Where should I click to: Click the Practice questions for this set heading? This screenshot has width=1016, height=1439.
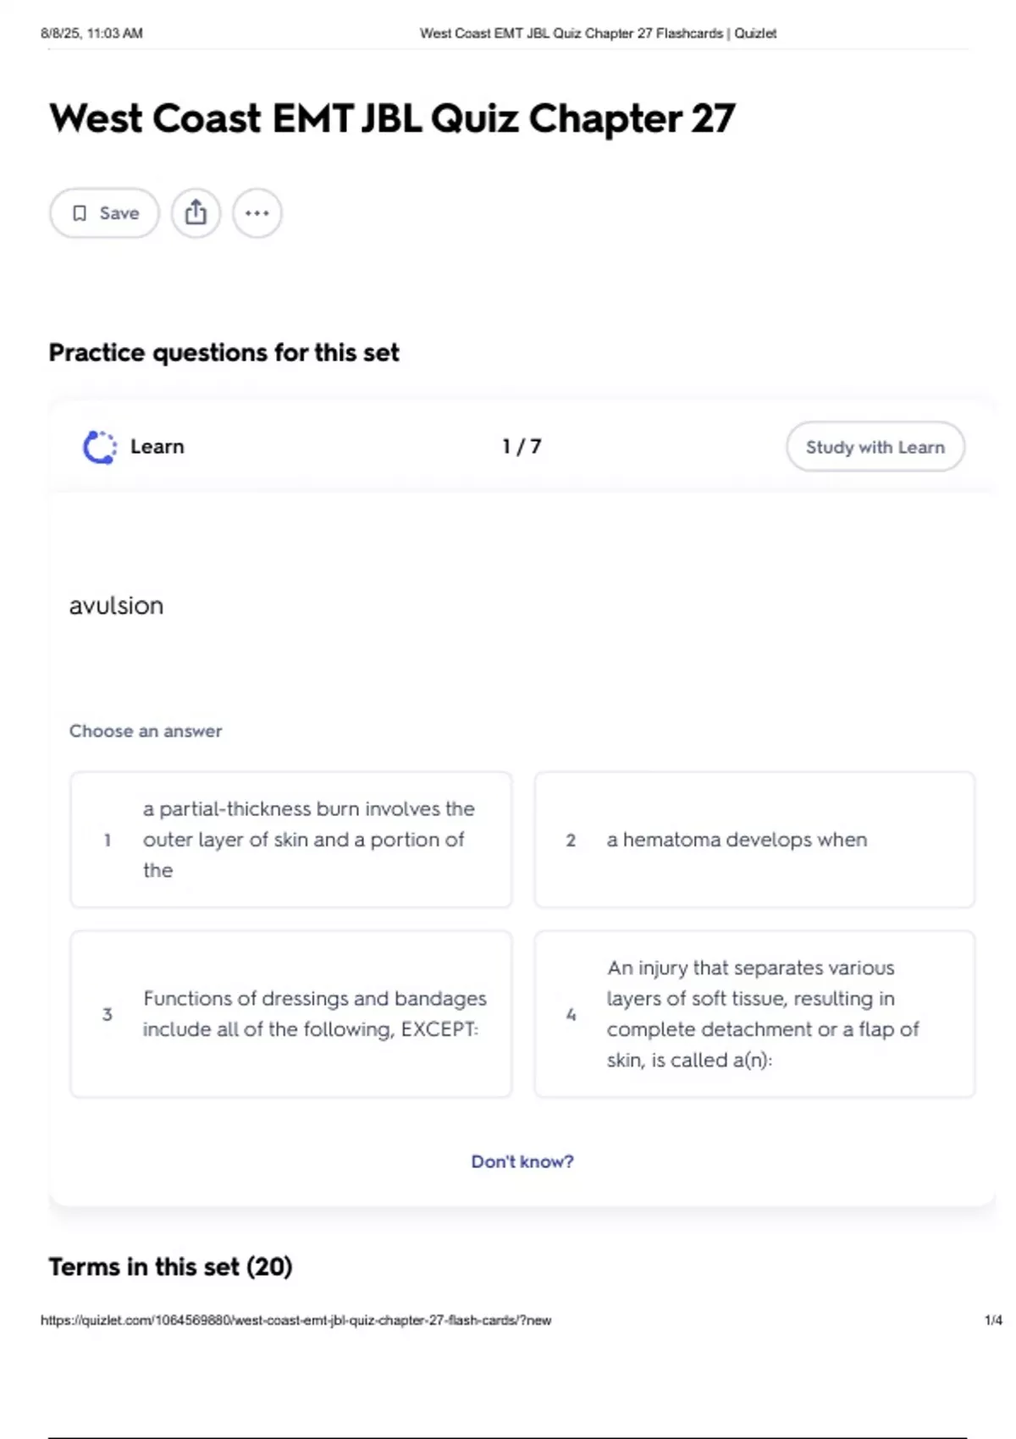pyautogui.click(x=224, y=352)
